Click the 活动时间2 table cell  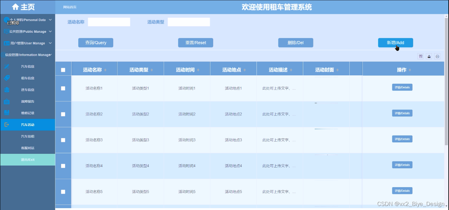(x=187, y=114)
